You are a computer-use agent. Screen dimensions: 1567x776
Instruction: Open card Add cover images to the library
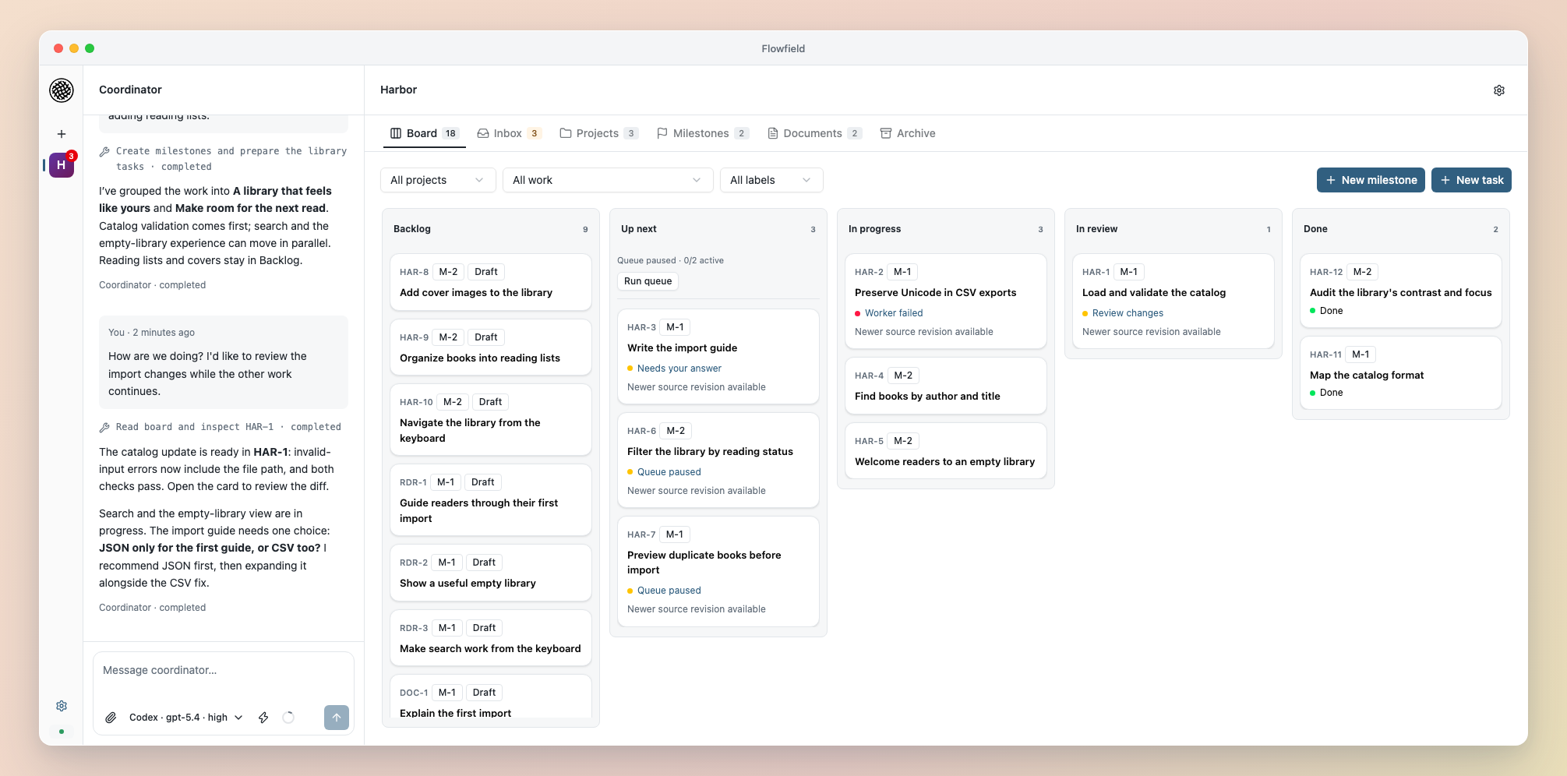491,282
